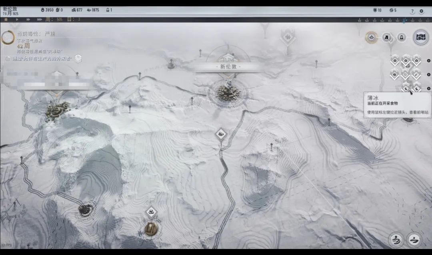This screenshot has width=432, height=255.
Task: Select the 新伦敦 city label on the map
Action: pos(228,67)
